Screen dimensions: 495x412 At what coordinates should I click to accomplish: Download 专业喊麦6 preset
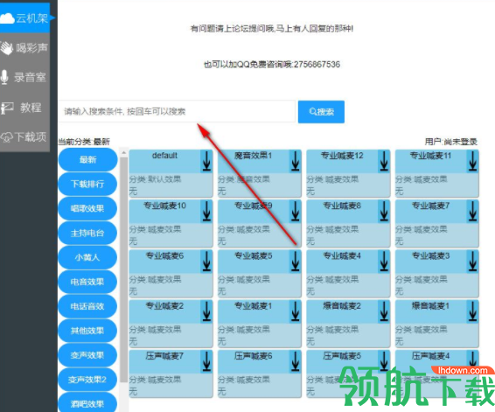pyautogui.click(x=206, y=262)
